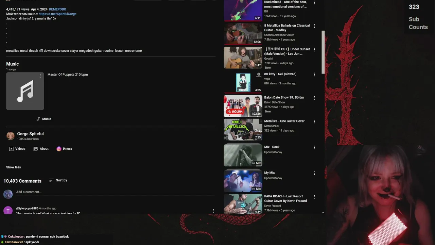Click Kevin Frasard channel name

(273, 206)
